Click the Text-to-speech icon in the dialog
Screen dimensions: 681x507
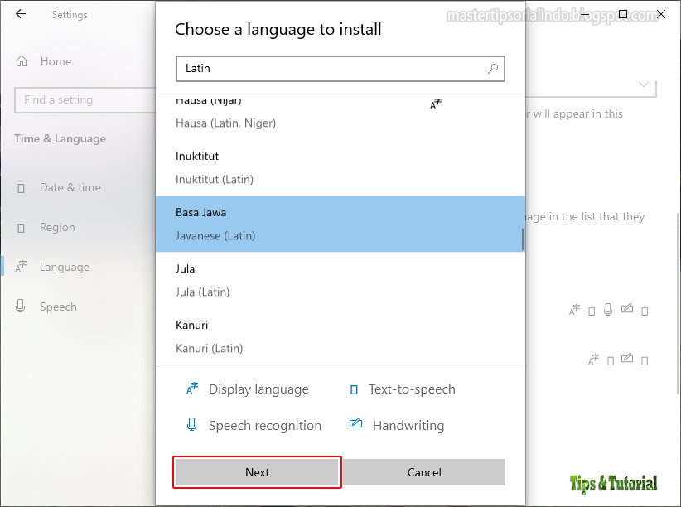(x=356, y=388)
